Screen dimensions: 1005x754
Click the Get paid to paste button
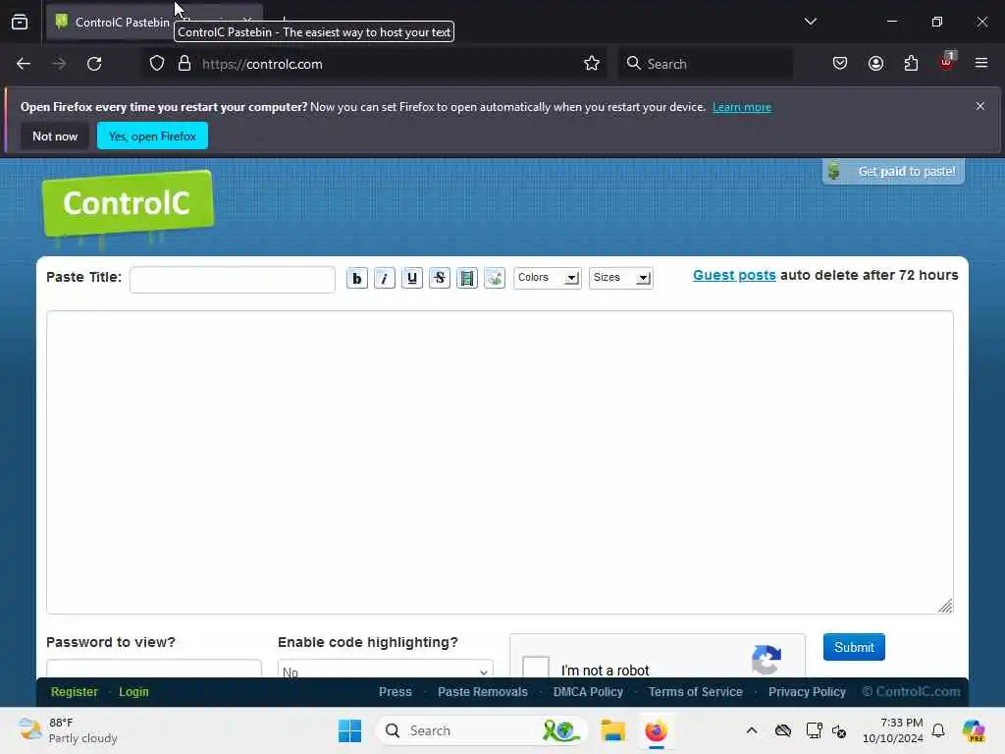click(x=893, y=171)
